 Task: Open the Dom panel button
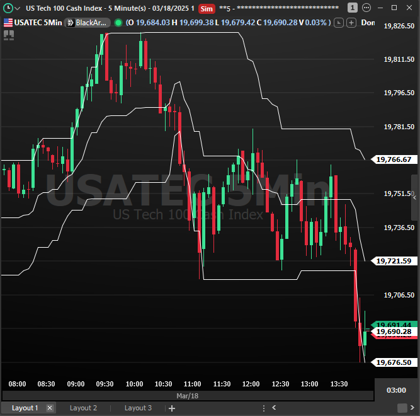[x=368, y=23]
